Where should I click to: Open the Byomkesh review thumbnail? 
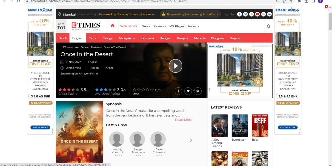240,126
